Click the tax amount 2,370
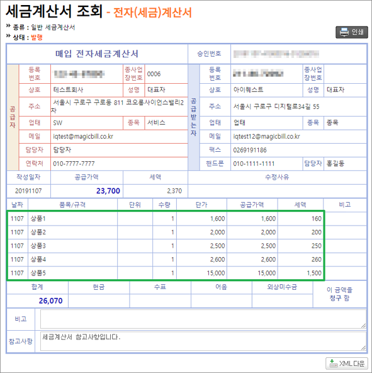The height and width of the screenshot is (373, 372). pos(174,191)
